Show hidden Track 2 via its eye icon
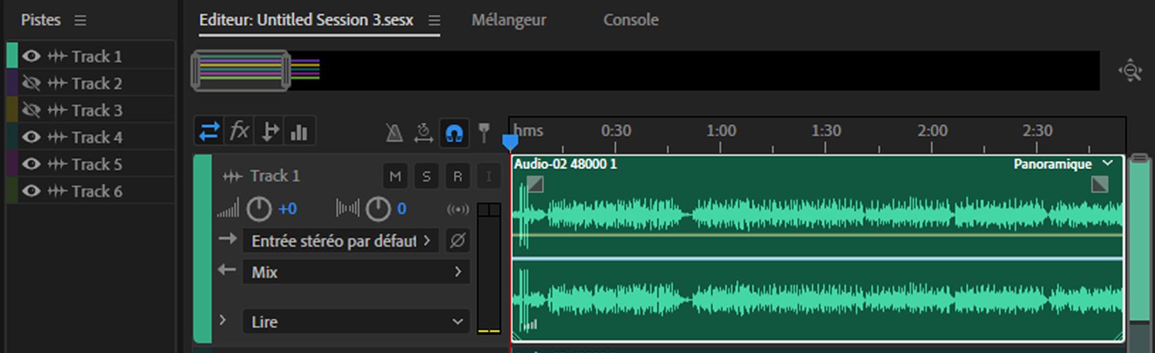The image size is (1155, 353). [31, 83]
